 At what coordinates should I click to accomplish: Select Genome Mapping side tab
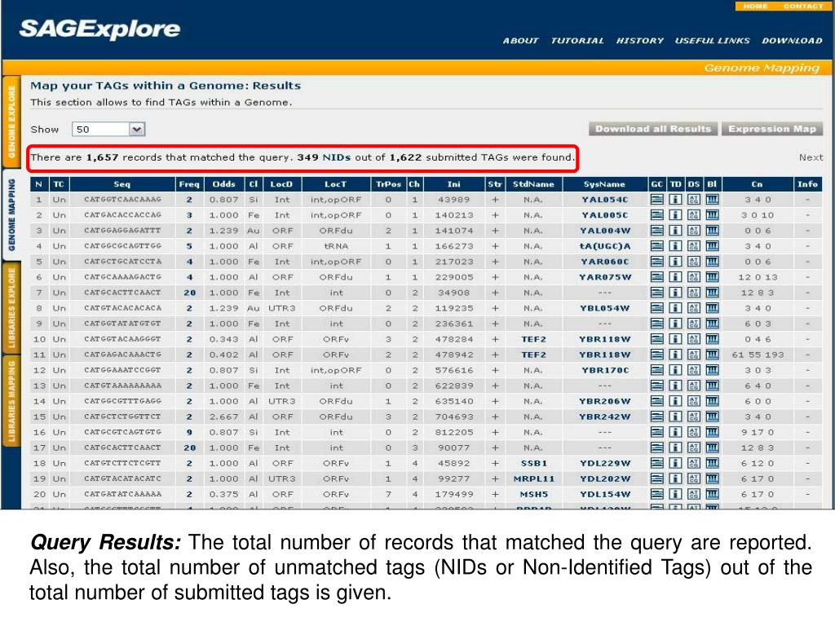[11, 214]
